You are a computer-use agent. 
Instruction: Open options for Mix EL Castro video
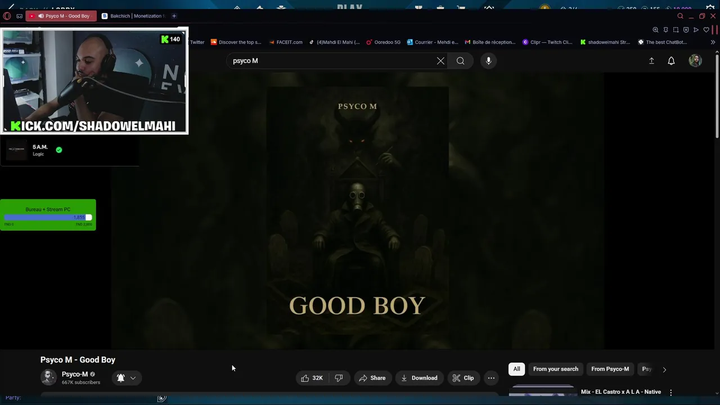(x=670, y=393)
